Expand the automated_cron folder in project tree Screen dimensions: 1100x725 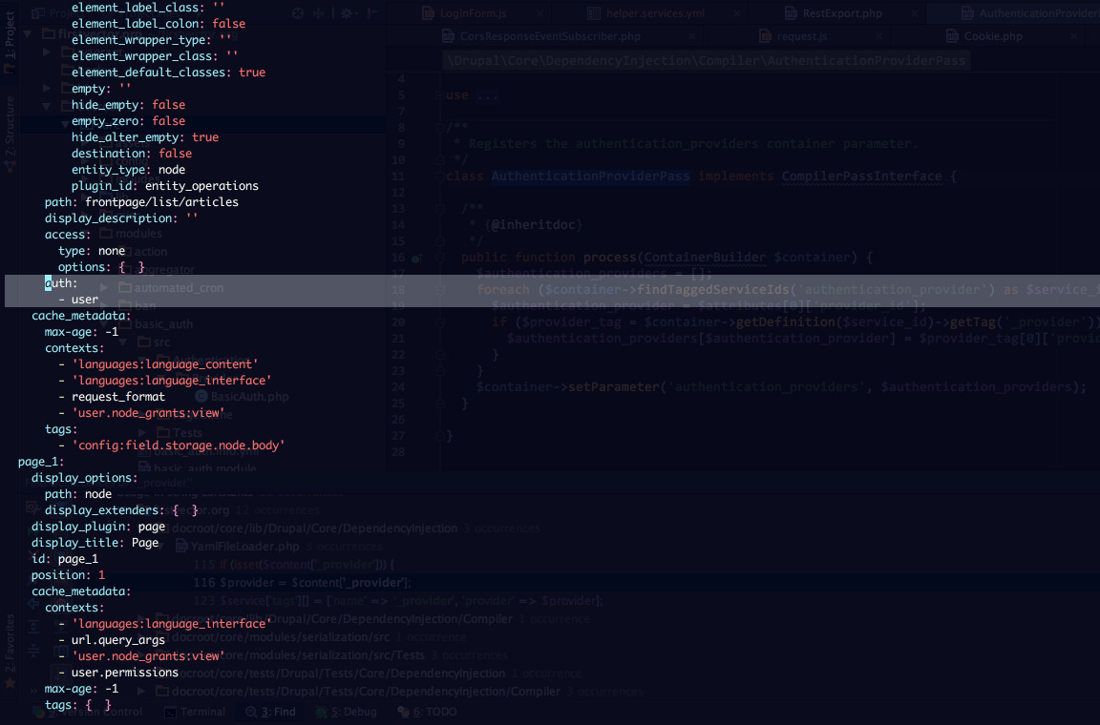pos(104,287)
